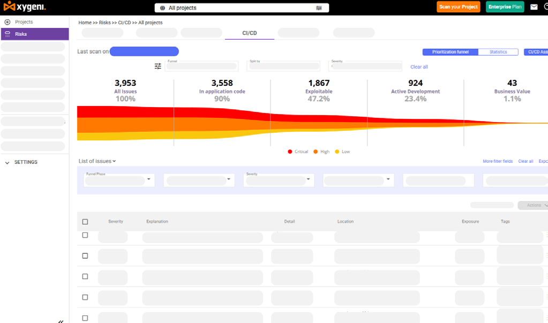
Task: Check the third issue row checkbox
Action: coord(85,276)
